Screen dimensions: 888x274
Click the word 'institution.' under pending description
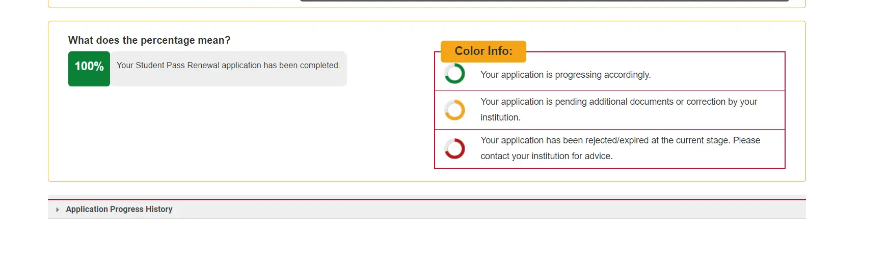coord(500,117)
